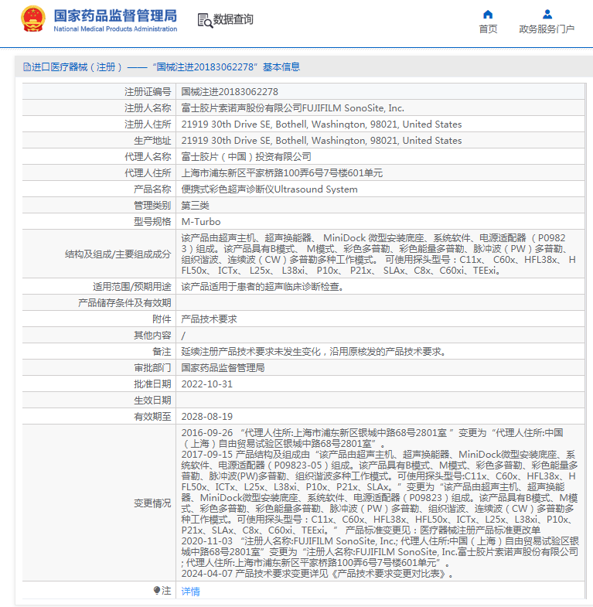Click the 2024-04-07 change record line
Screen dimensions: 593x607
click(318, 573)
